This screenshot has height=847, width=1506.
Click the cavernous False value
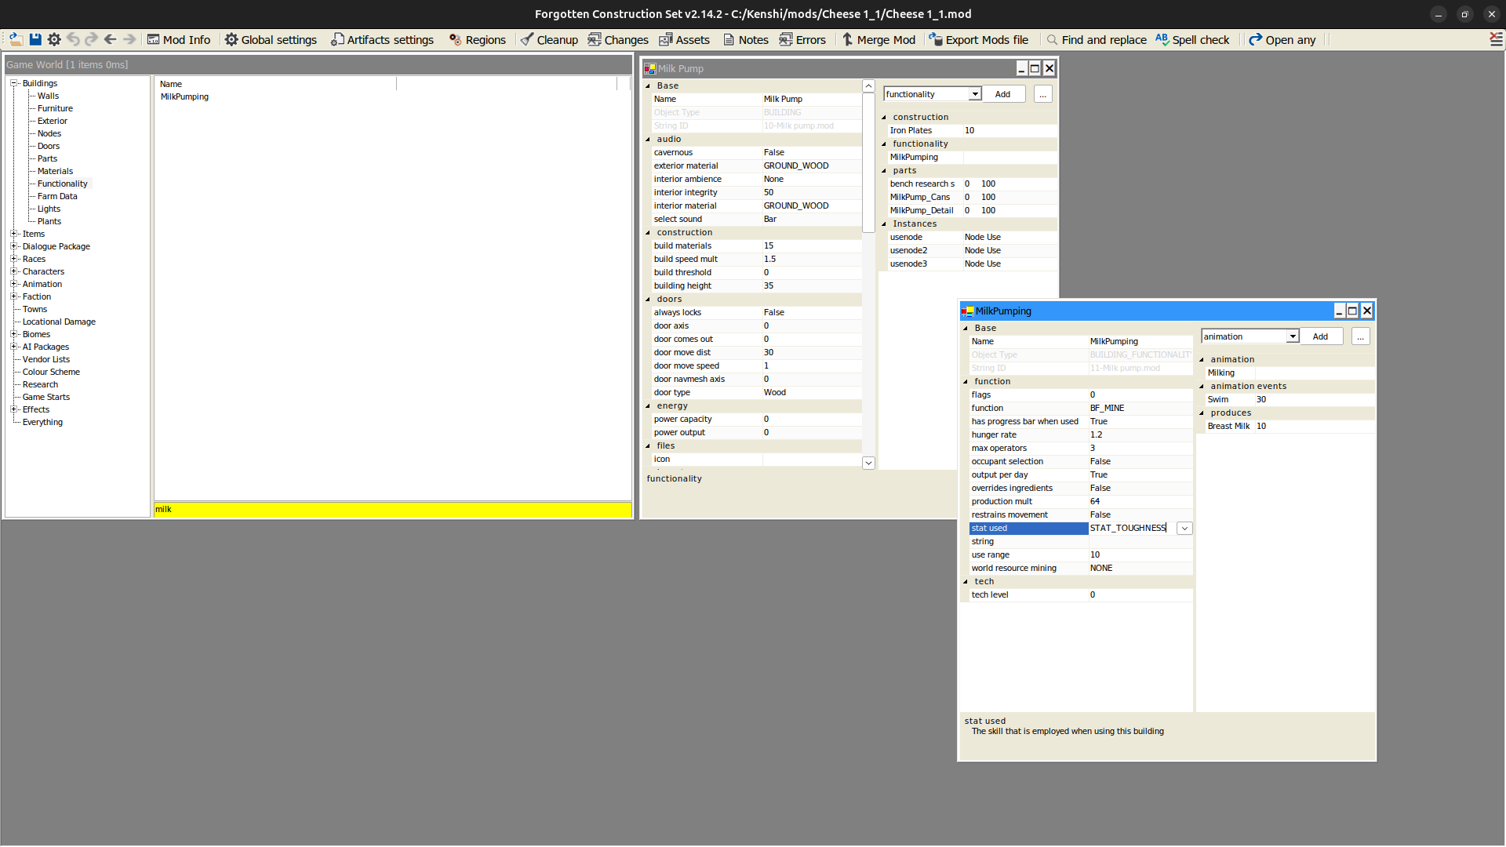pyautogui.click(x=811, y=153)
